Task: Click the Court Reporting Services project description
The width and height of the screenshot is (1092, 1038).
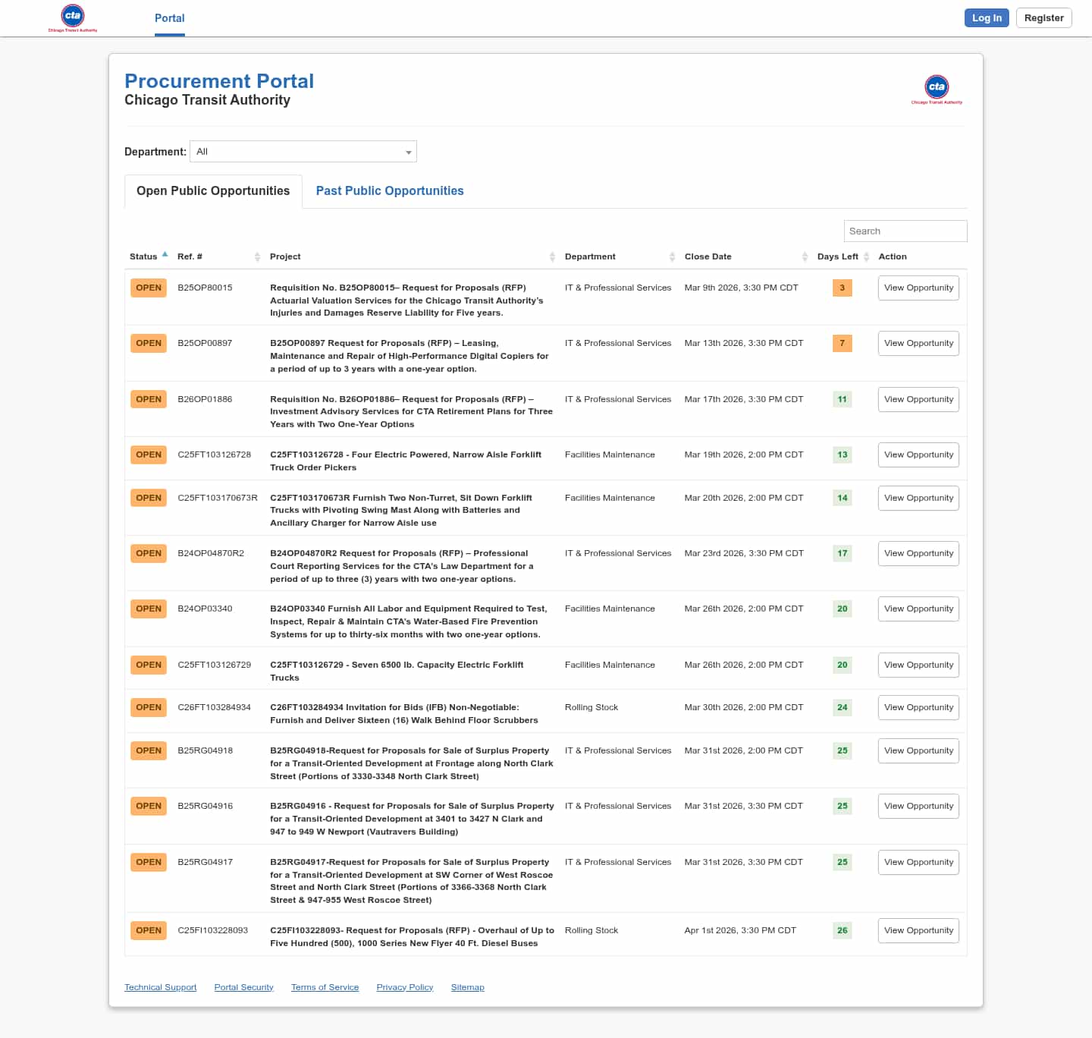Action: (x=402, y=566)
